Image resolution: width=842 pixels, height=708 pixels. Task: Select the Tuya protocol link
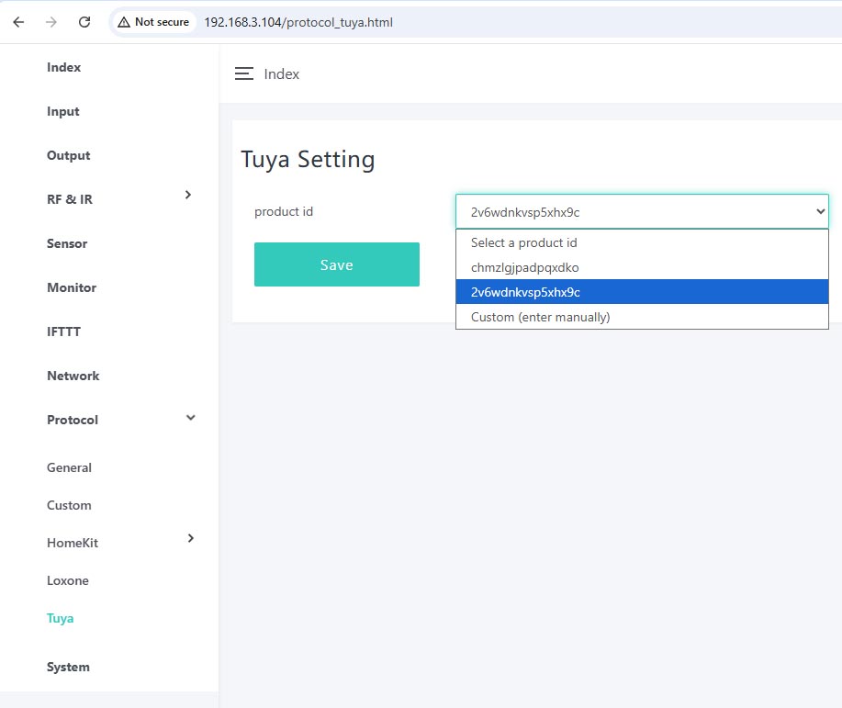[x=61, y=618]
